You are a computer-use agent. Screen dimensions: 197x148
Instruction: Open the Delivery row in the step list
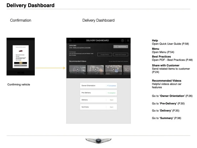pos(99,100)
